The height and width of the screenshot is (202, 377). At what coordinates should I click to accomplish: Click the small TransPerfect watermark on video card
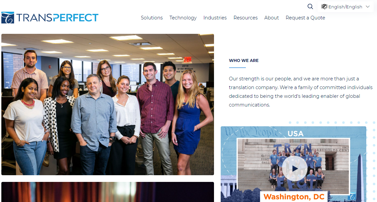point(352,197)
